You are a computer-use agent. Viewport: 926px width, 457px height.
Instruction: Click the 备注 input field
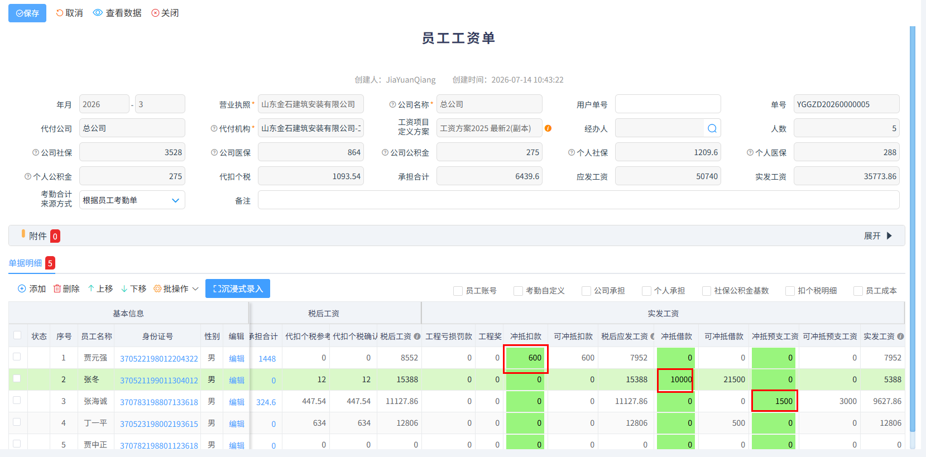click(579, 200)
